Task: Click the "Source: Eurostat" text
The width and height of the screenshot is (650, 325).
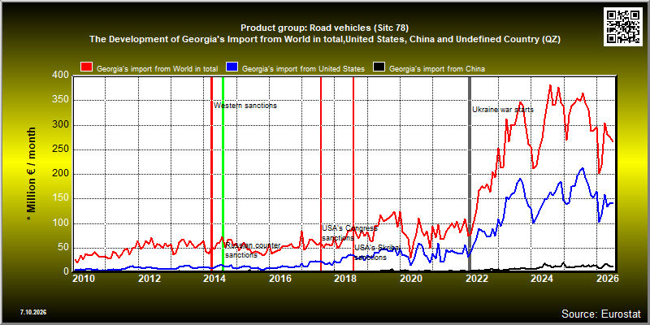Action: point(601,313)
